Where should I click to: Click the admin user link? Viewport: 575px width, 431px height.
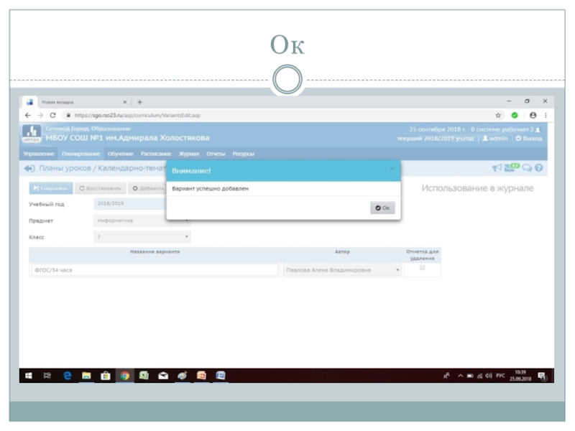point(495,139)
